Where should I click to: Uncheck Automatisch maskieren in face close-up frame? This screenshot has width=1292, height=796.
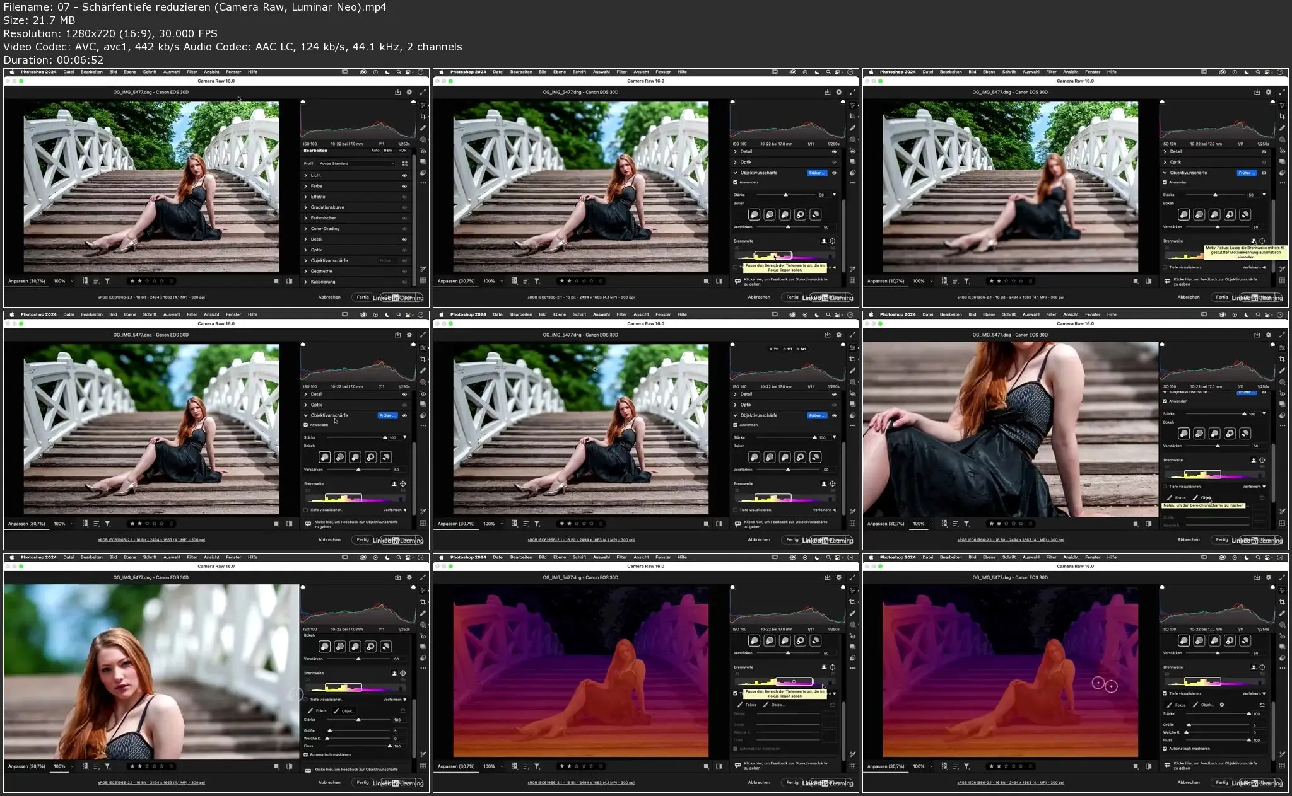[x=306, y=754]
